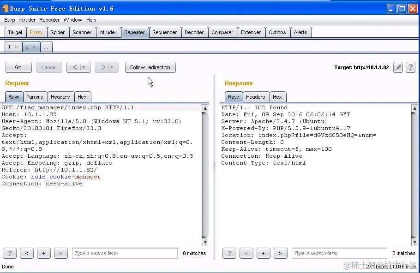
Task: Select Repeater sub-tab 2
Action: click(x=27, y=47)
